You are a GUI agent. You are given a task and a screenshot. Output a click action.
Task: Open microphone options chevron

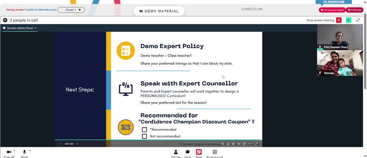(x=30, y=151)
